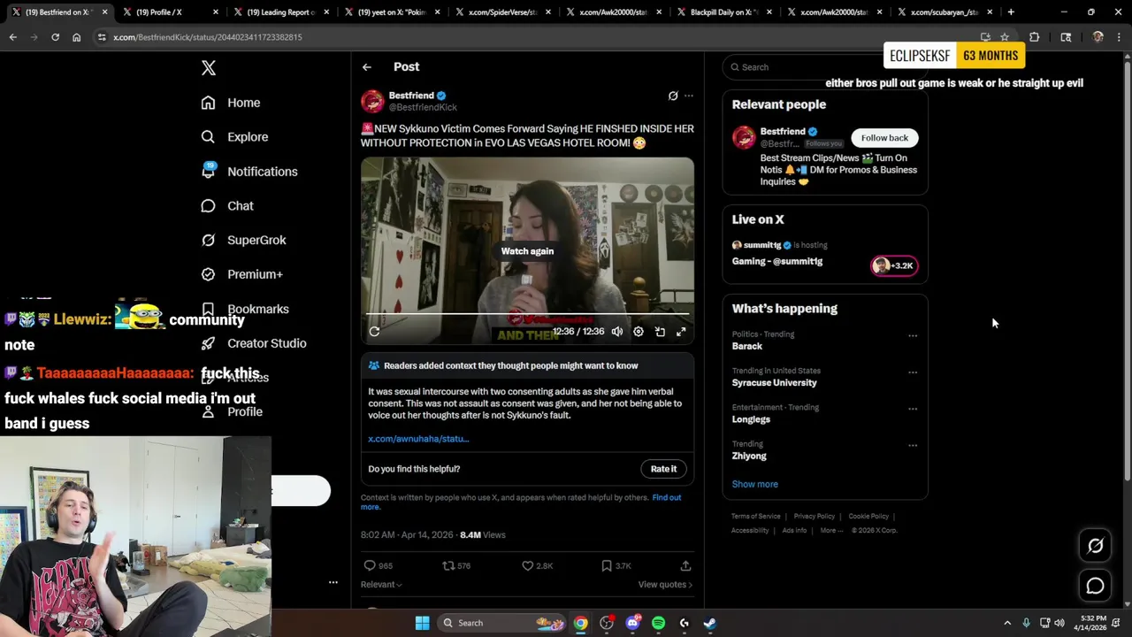Screen dimensions: 1132x637
Task: Bookmark this page with star icon
Action: (x=1005, y=37)
